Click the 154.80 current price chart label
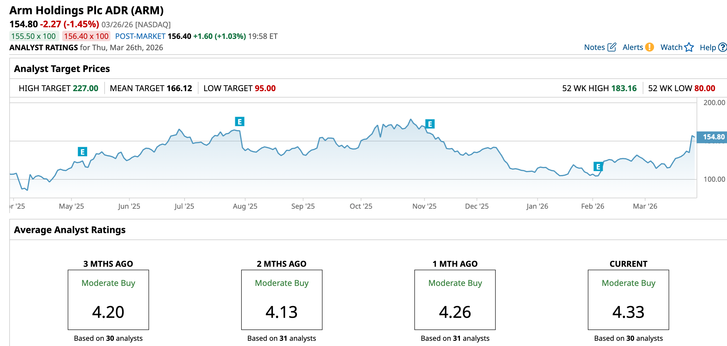727x346 pixels. point(713,137)
